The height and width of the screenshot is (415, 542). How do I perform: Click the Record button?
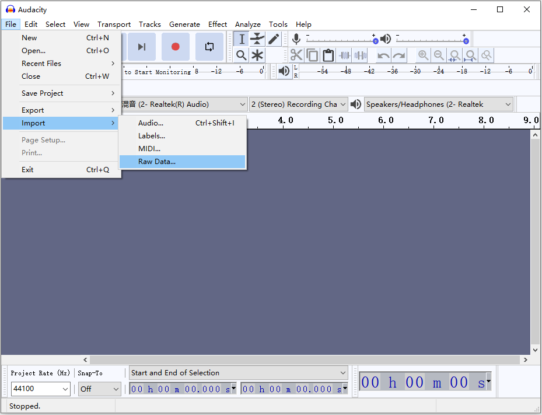pos(175,47)
